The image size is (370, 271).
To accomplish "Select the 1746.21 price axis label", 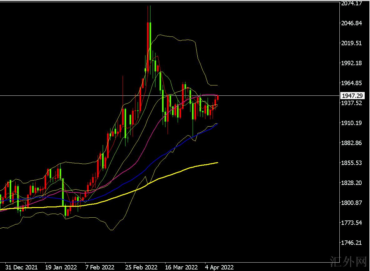I will point(352,243).
